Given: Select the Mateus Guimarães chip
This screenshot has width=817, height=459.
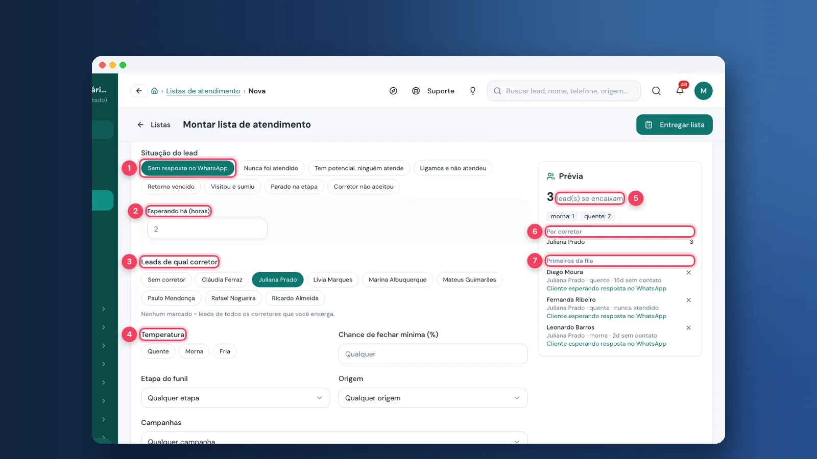Looking at the screenshot, I should (x=469, y=279).
